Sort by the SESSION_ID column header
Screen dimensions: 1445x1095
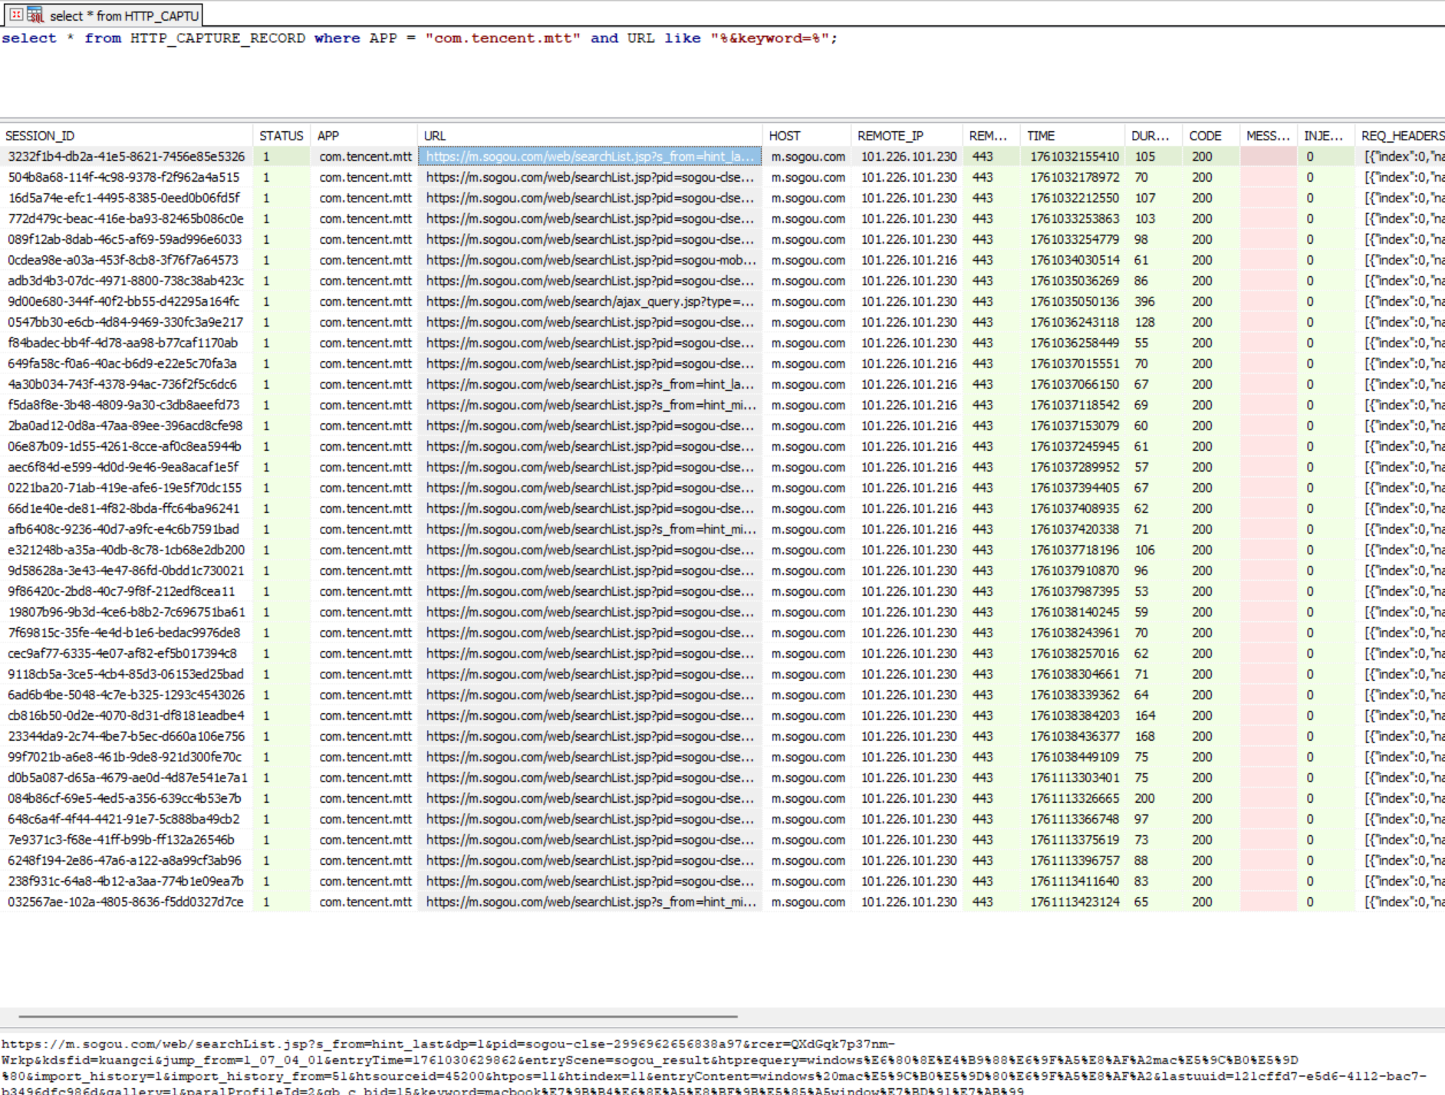(40, 136)
